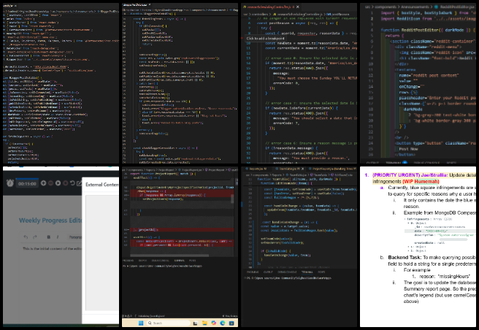The image size is (479, 330).
Task: Toggle Italic in the Weekly Progress Editor toolbar
Action: [58, 237]
